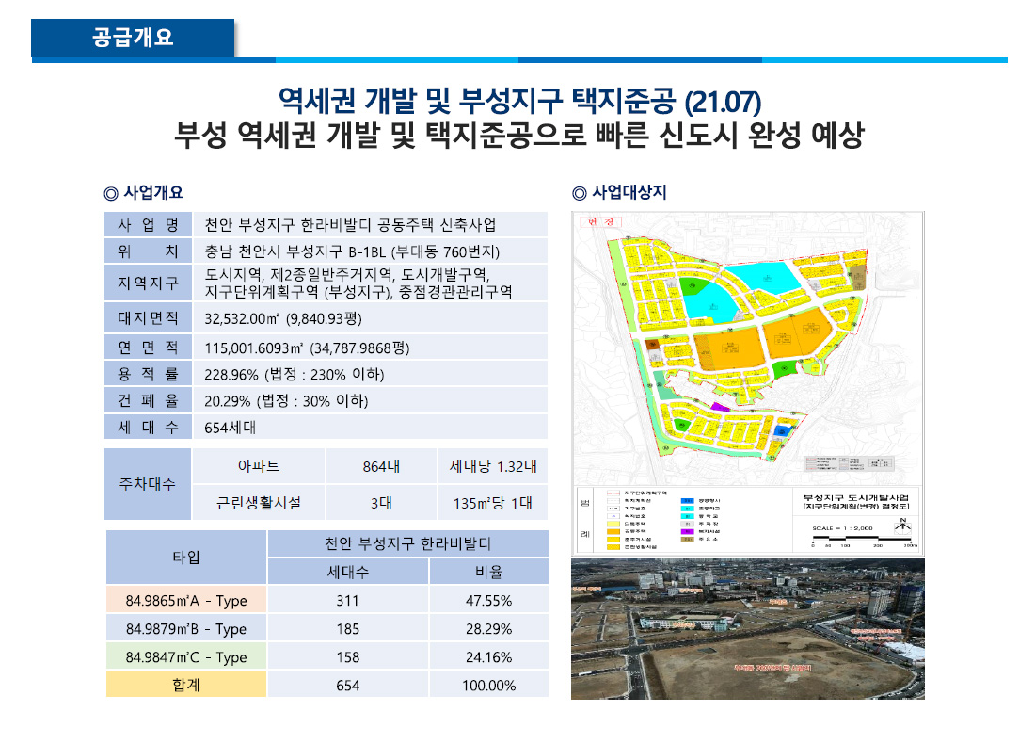1035x744 pixels.
Task: Click the 100.00% total ratio
Action: point(489,686)
